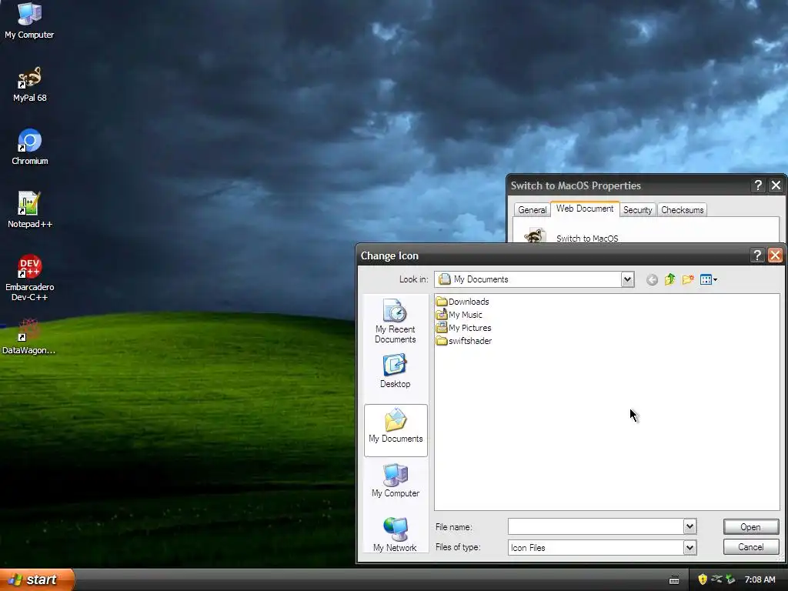
Task: Switch to the Web Document tab
Action: 585,209
